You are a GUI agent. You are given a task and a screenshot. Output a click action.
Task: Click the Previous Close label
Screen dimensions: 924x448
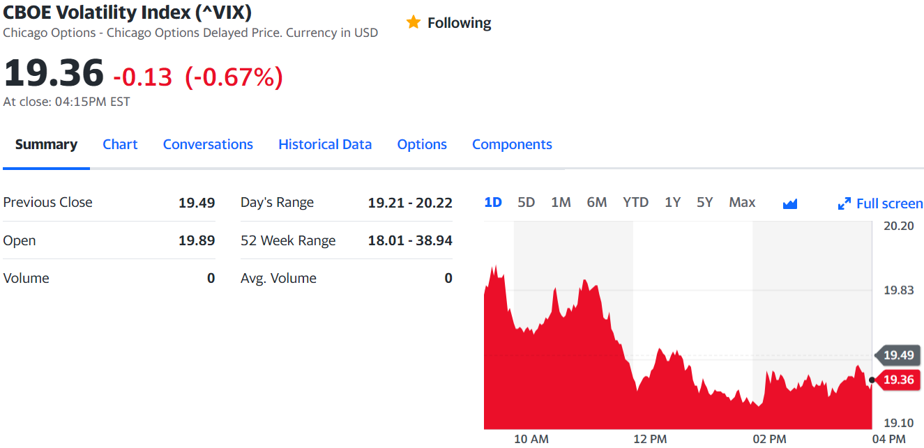pyautogui.click(x=47, y=202)
